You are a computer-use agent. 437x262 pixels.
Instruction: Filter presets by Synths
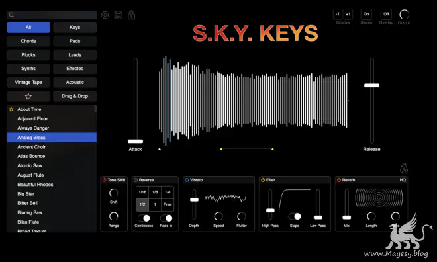(x=28, y=69)
